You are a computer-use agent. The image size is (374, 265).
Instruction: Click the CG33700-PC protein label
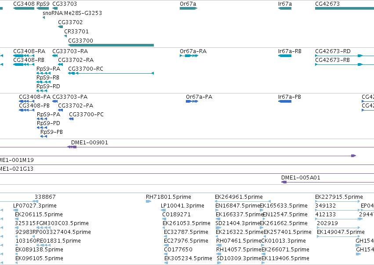tap(86, 115)
